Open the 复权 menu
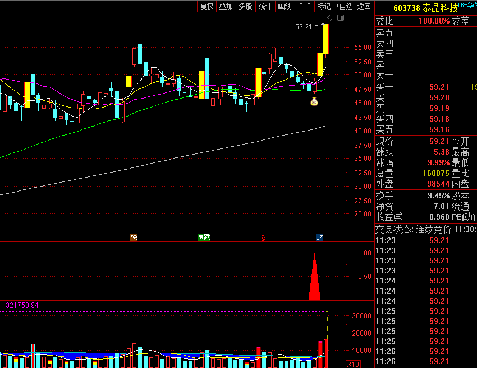 click(x=207, y=6)
